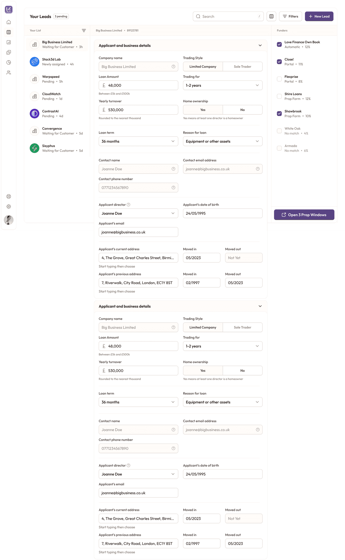This screenshot has height=560, width=345.
Task: Open the ContrastAI lead entry
Action: [x=58, y=113]
